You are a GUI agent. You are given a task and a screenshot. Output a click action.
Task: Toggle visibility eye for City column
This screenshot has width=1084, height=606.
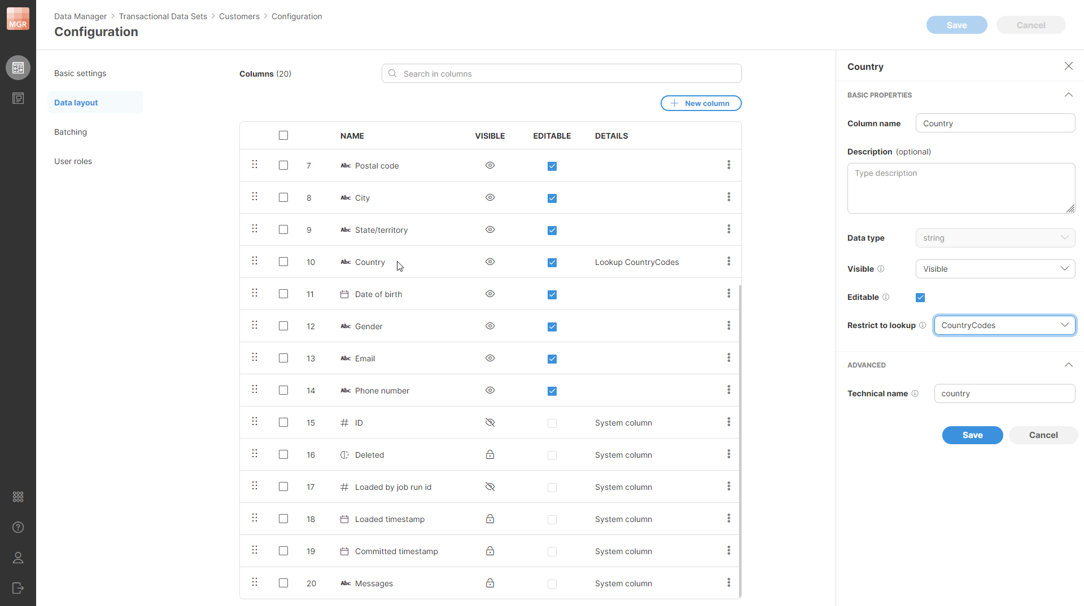(490, 197)
